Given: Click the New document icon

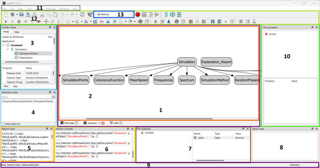Looking at the screenshot, I should point(6,14).
